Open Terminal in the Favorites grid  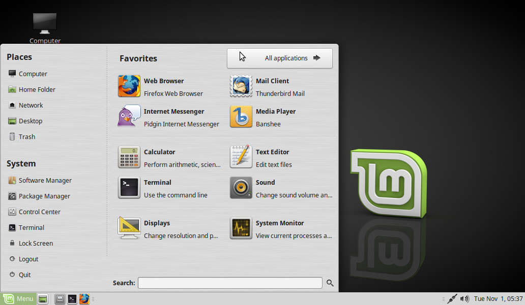pyautogui.click(x=129, y=188)
